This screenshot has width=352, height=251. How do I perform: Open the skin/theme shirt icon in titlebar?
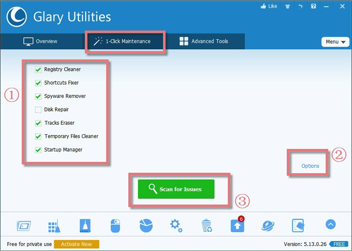(288, 6)
